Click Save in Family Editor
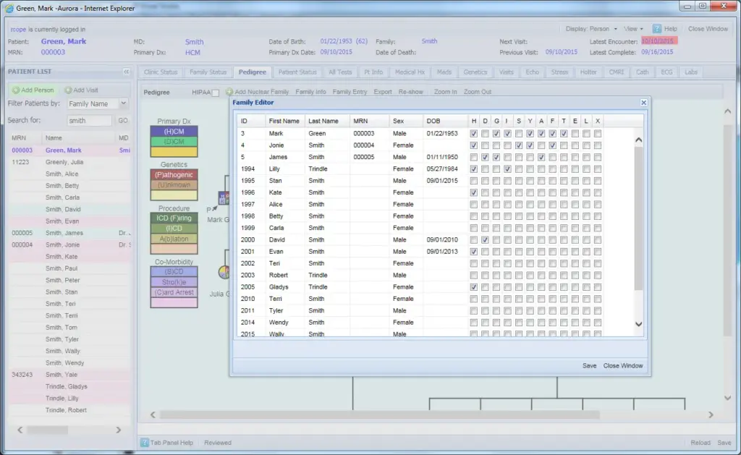This screenshot has height=455, width=741. [x=589, y=366]
